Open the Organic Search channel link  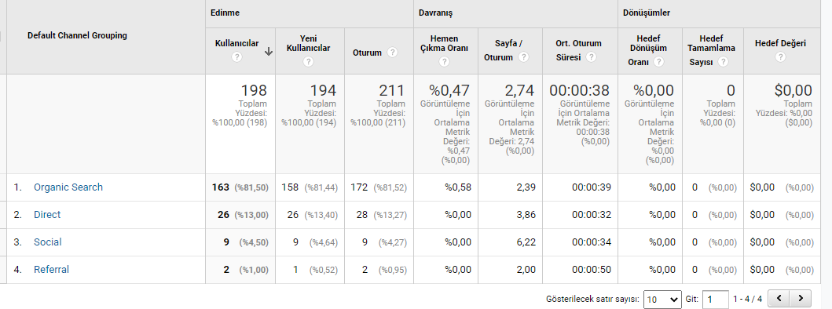click(68, 187)
